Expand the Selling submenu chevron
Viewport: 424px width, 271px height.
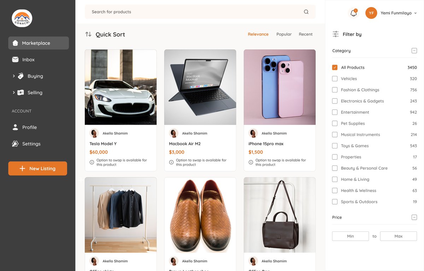(x=13, y=93)
